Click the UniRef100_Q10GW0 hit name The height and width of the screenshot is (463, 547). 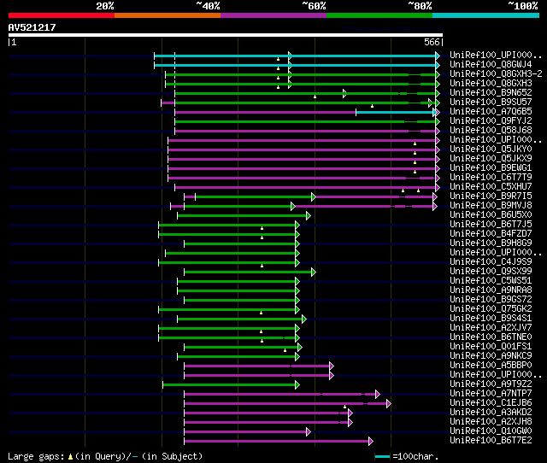tap(491, 431)
